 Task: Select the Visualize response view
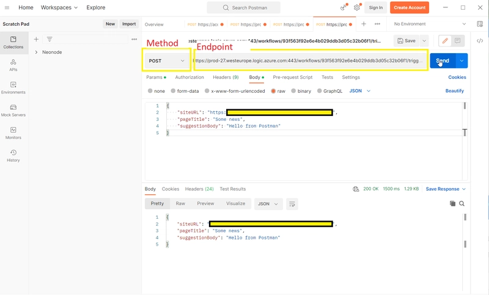tap(235, 204)
